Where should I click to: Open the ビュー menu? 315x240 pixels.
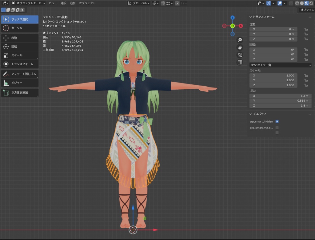[x=53, y=3]
